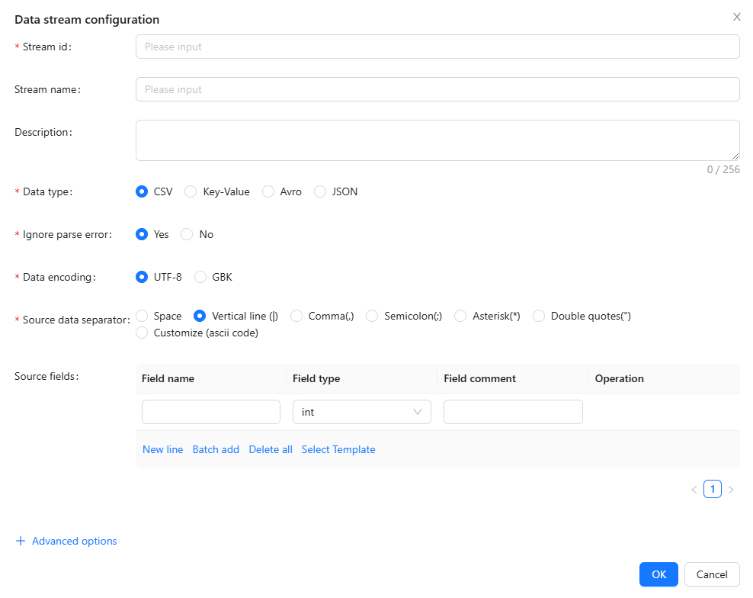Cancel the stream configuration
Screen dimensions: 753x598
[711, 574]
